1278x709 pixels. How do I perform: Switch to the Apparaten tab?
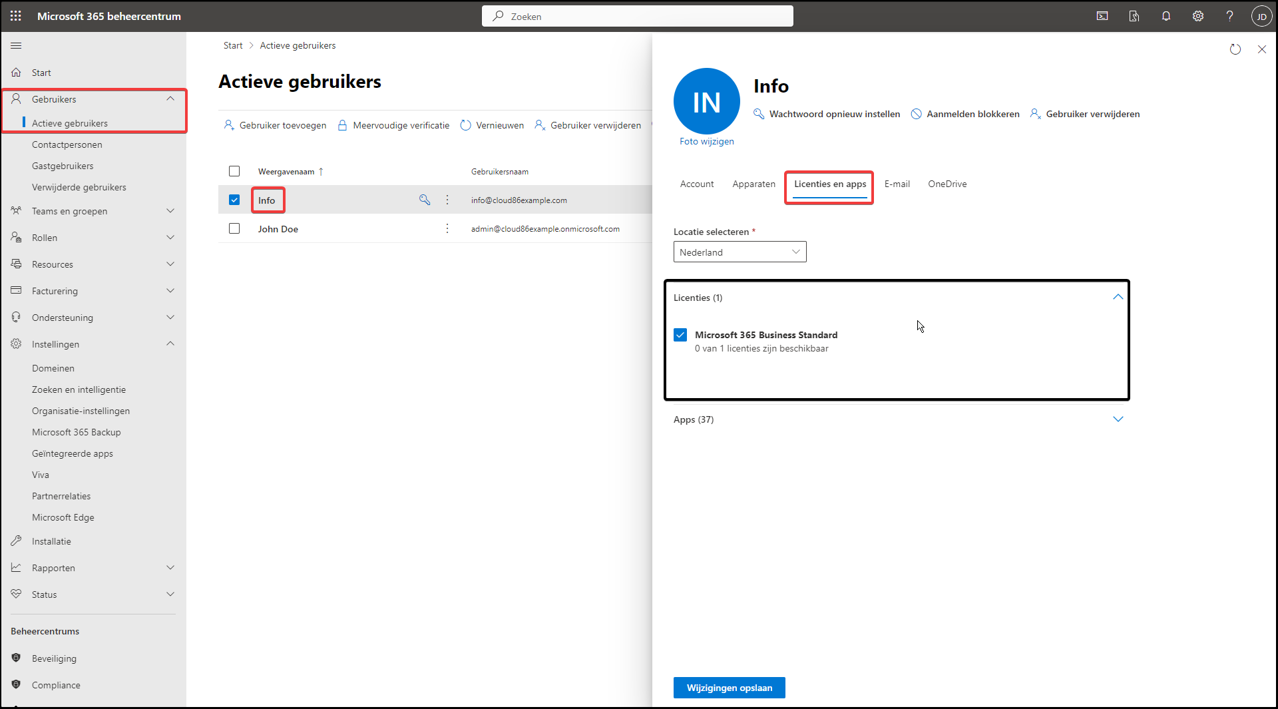(753, 184)
